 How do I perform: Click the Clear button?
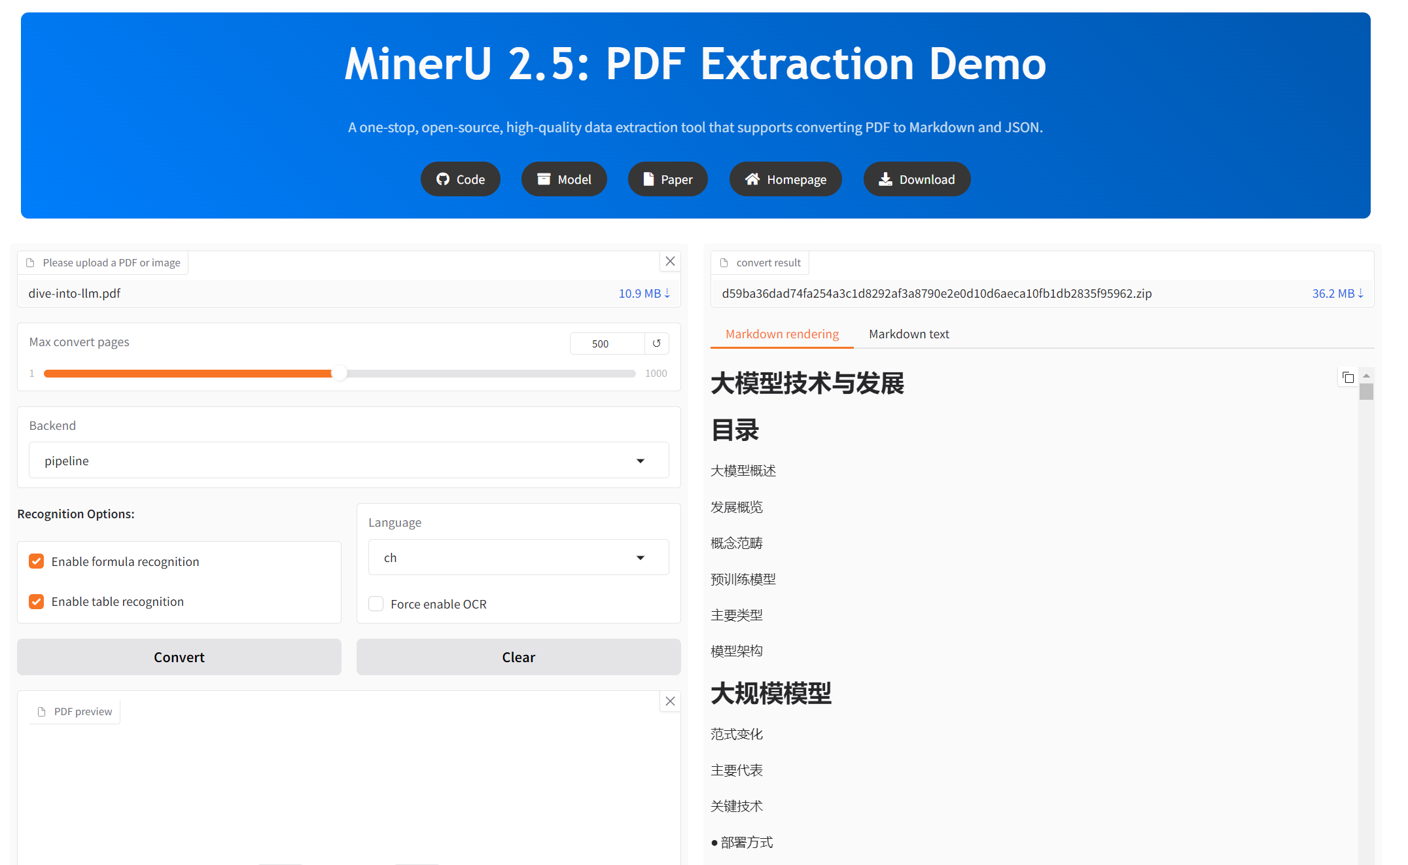tap(518, 657)
